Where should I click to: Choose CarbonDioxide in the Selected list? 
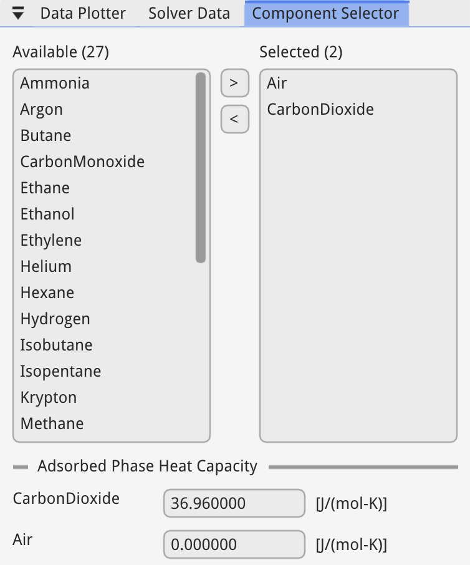[320, 110]
